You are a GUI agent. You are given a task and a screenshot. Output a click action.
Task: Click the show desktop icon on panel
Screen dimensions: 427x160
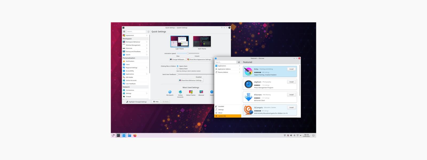point(313,135)
